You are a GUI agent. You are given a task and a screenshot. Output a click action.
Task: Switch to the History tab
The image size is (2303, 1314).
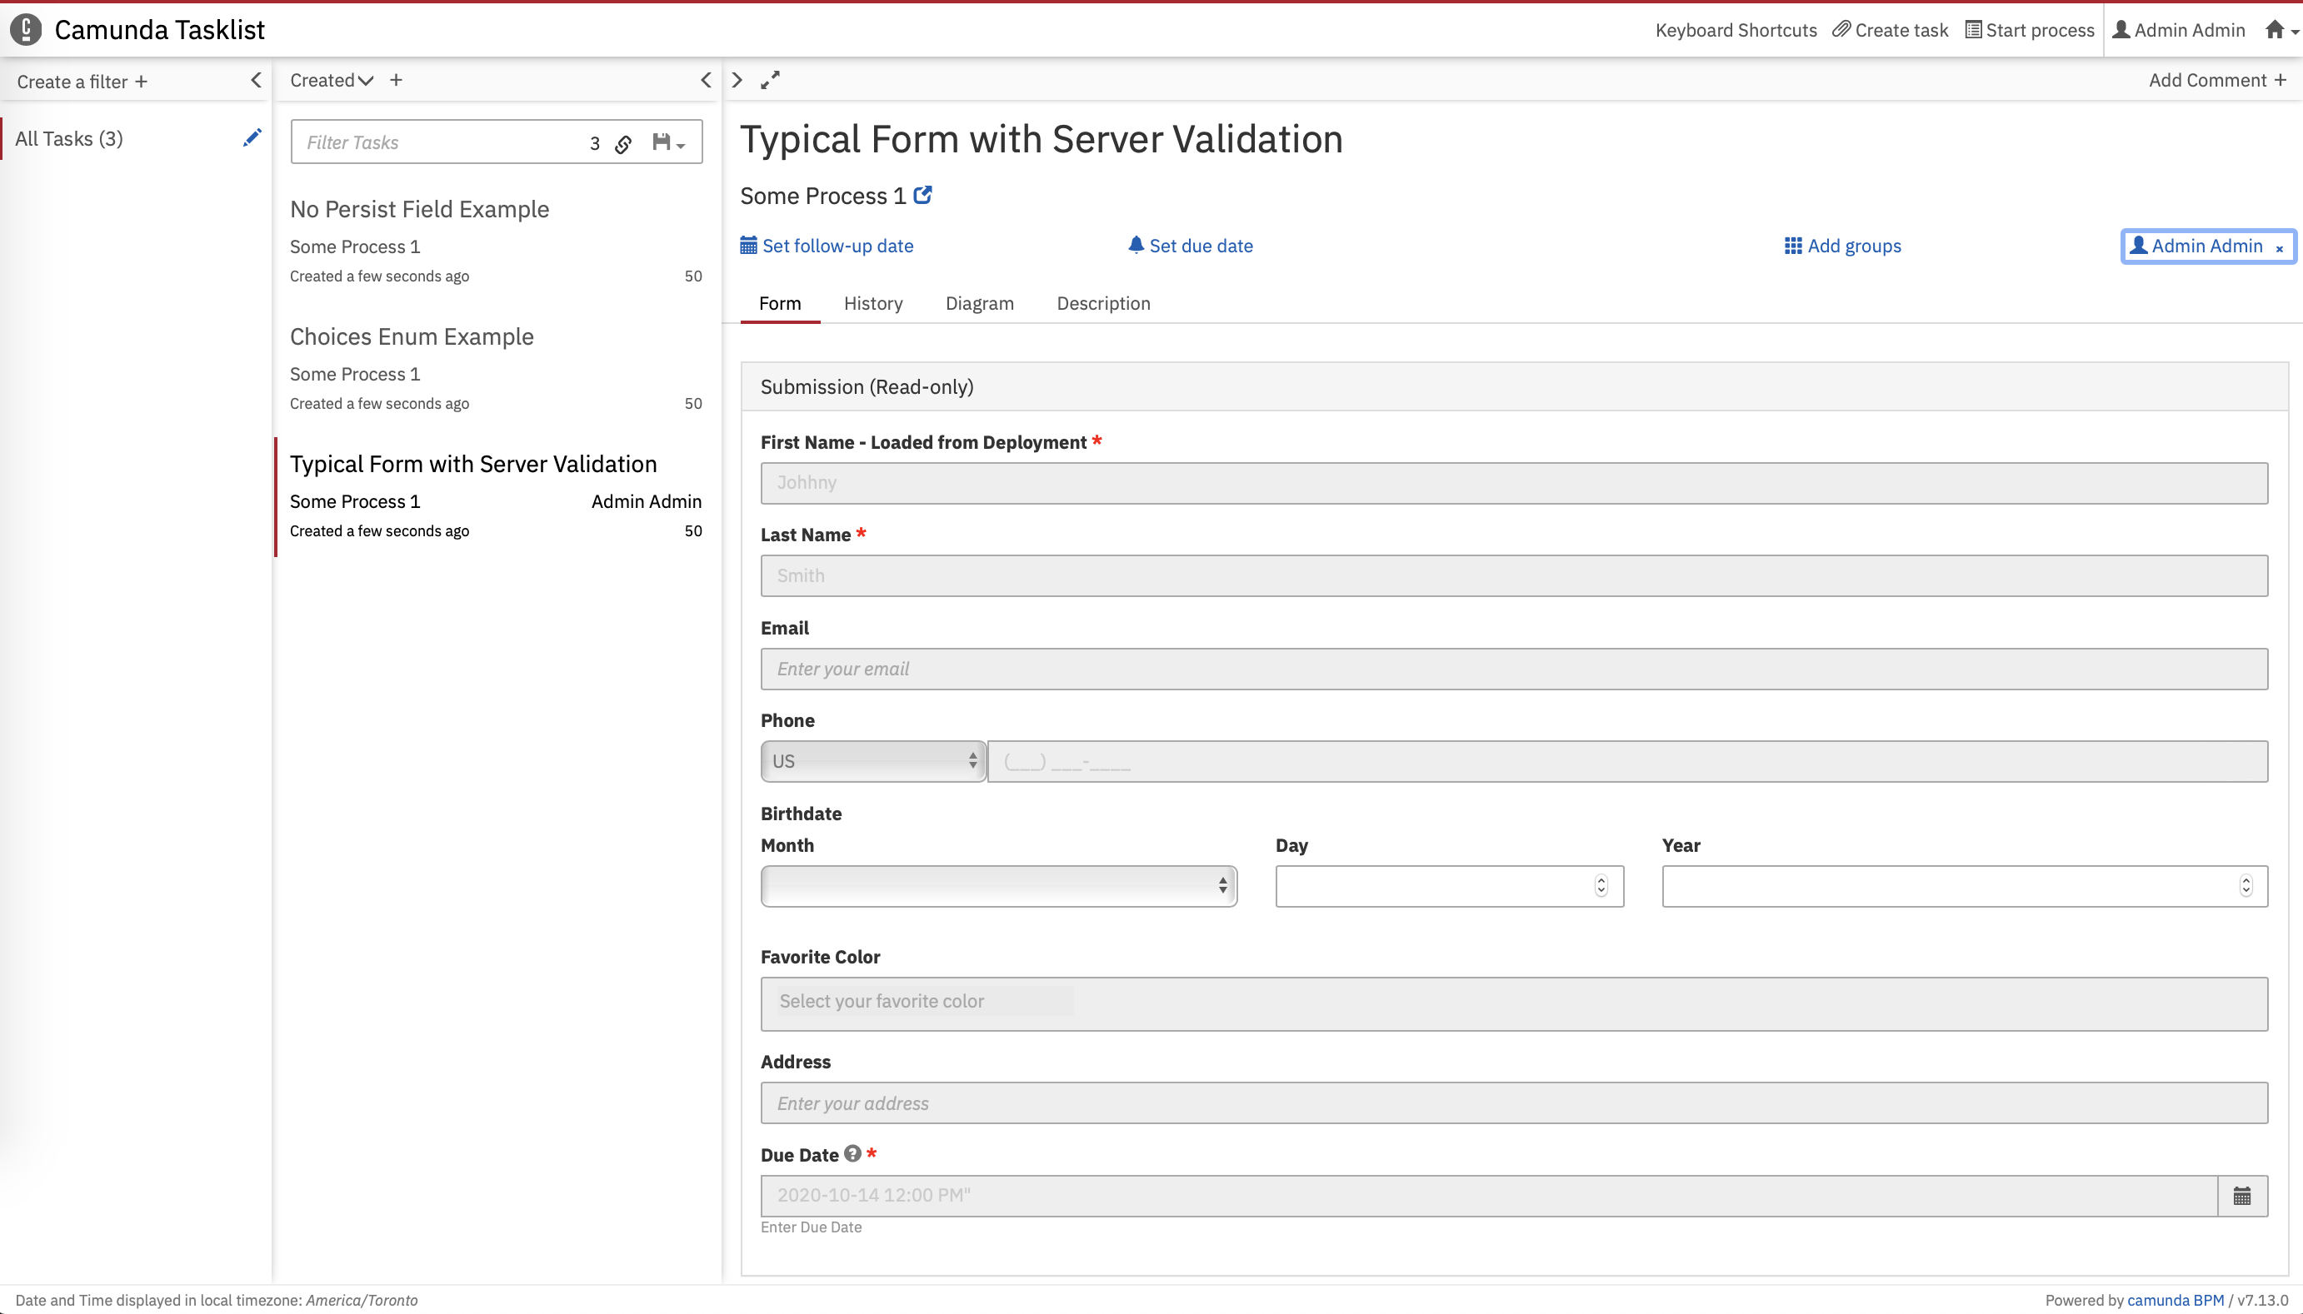tap(872, 303)
